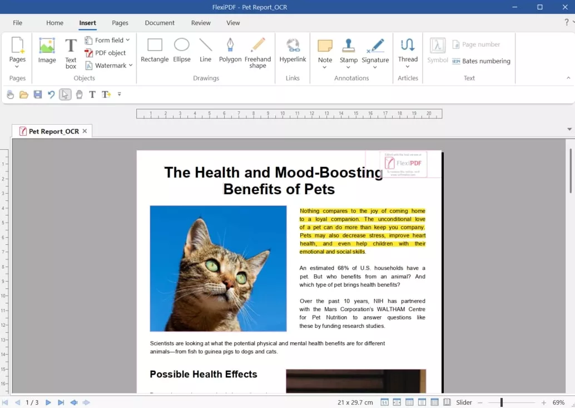Click the zoom slider handle
The width and height of the screenshot is (575, 408).
pyautogui.click(x=501, y=402)
